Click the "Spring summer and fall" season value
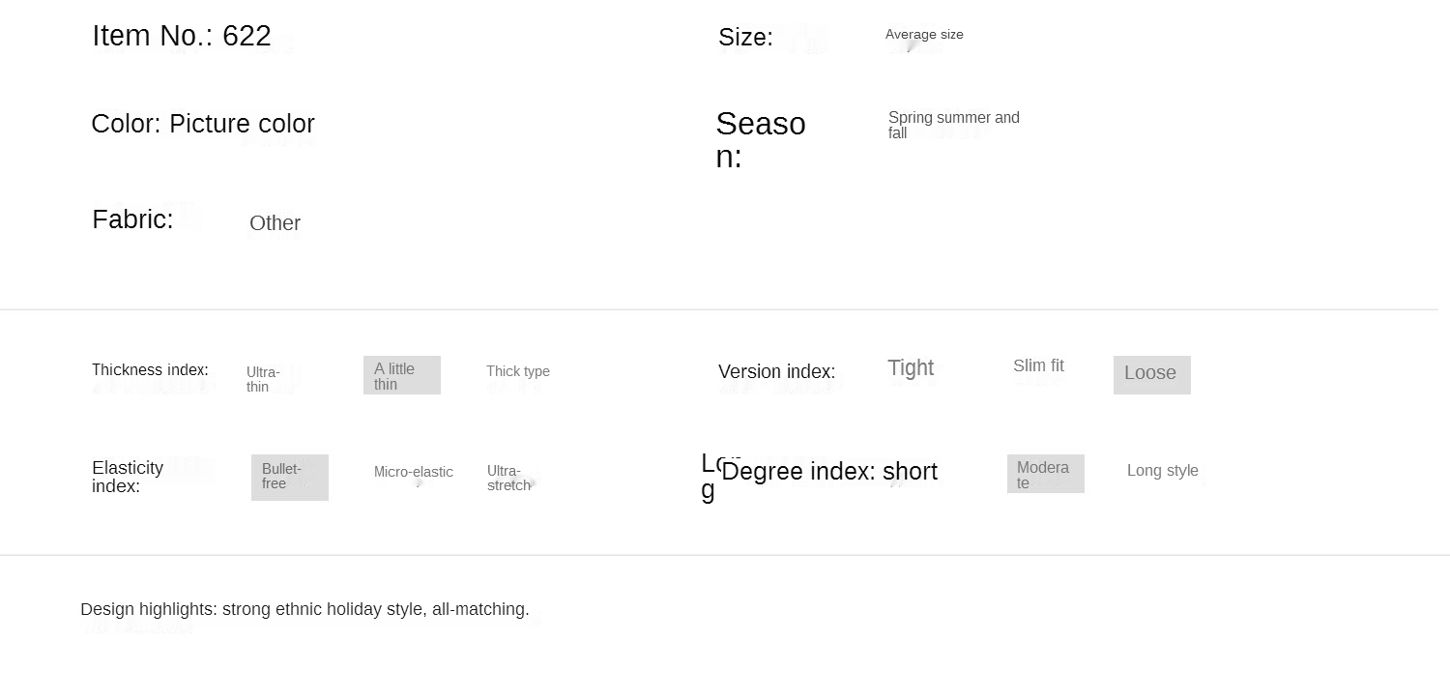 coord(953,125)
